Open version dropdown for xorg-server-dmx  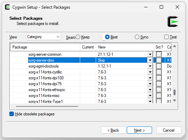click(x=150, y=60)
